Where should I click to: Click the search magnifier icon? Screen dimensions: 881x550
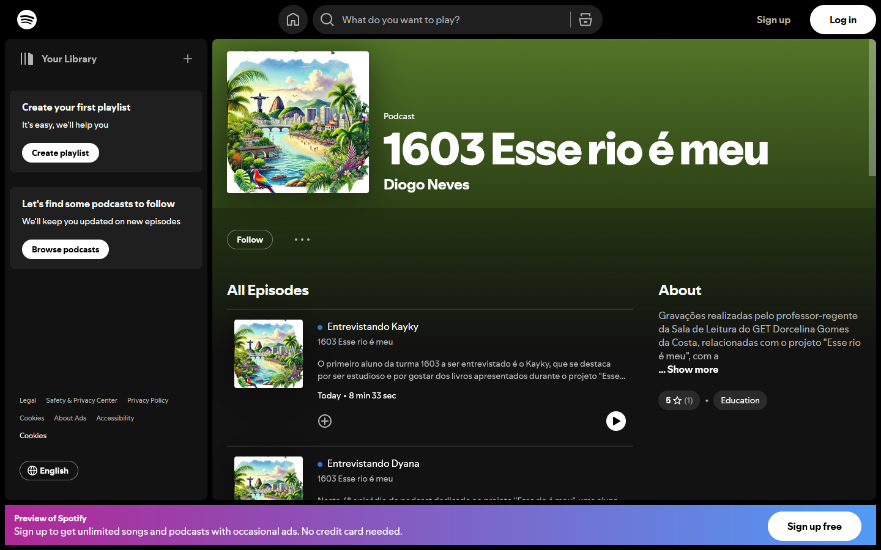(327, 20)
